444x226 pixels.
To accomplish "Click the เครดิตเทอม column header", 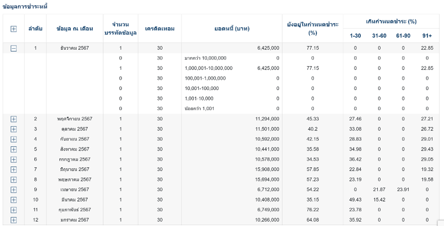I will click(x=160, y=29).
